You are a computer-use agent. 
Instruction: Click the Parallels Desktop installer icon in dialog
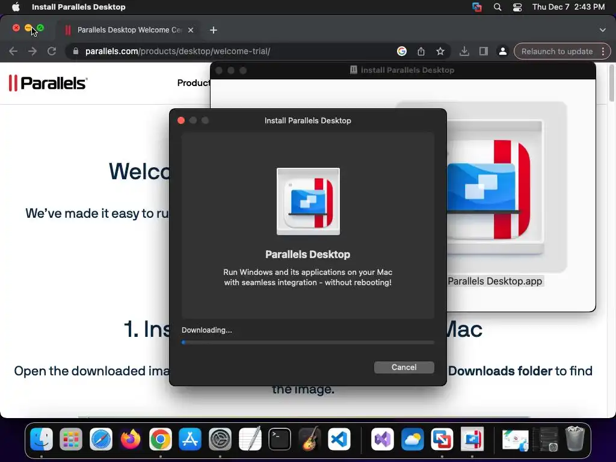[x=308, y=202]
